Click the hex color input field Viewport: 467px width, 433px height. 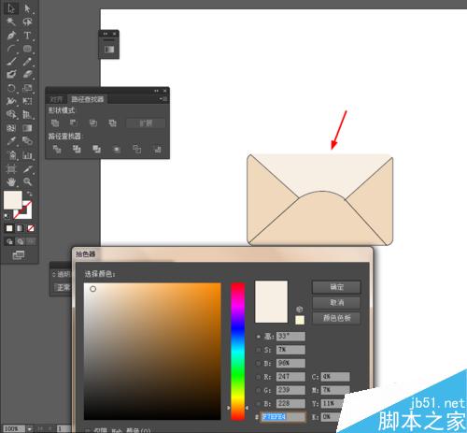coord(283,417)
